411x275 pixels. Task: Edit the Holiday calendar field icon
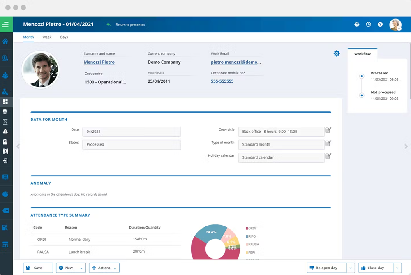(x=328, y=156)
